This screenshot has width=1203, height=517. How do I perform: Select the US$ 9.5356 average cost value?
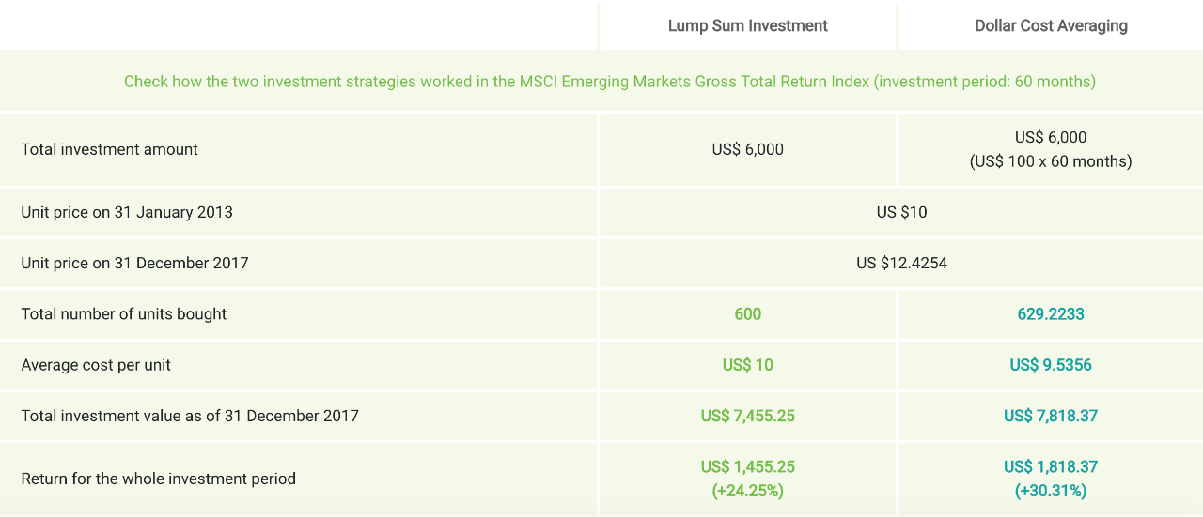1051,365
